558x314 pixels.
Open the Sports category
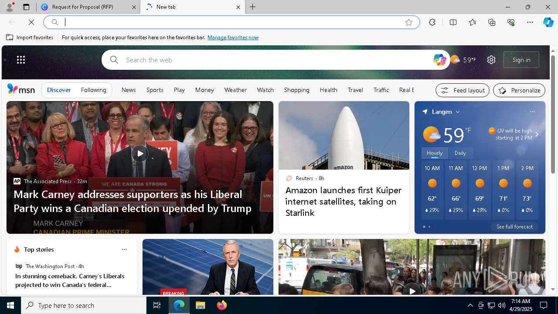pyautogui.click(x=155, y=90)
